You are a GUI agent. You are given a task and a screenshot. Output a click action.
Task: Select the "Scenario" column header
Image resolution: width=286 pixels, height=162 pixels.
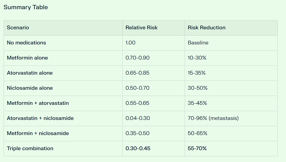click(x=18, y=28)
